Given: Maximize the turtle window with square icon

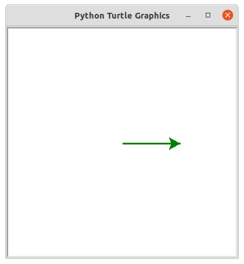Looking at the screenshot, I should 208,15.
